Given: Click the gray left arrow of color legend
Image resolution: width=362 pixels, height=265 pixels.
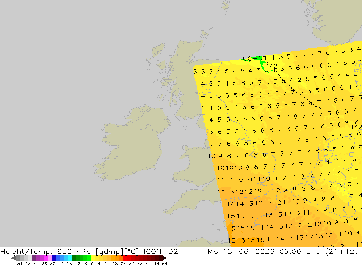Looking at the screenshot, I should [x=13, y=258].
